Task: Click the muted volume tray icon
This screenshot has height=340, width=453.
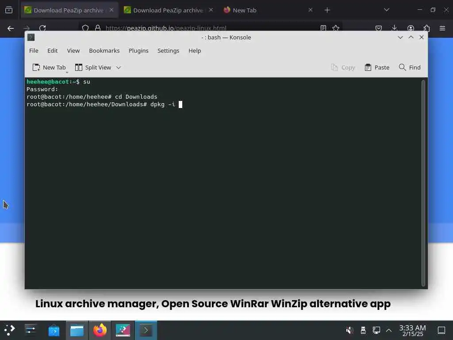Action: [x=349, y=330]
